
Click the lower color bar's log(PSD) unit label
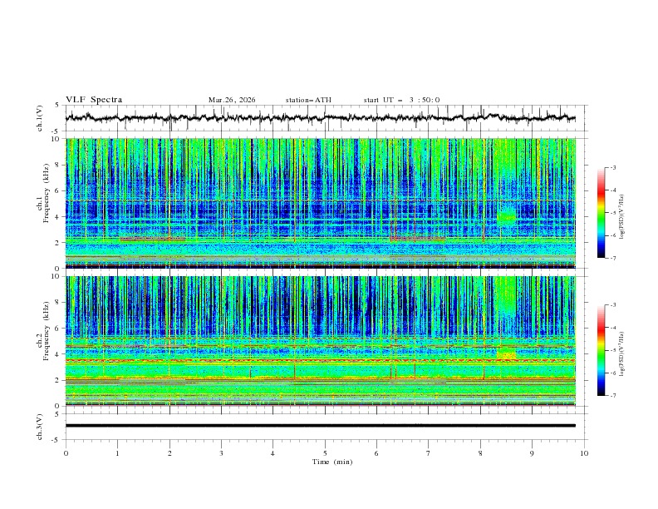click(622, 353)
